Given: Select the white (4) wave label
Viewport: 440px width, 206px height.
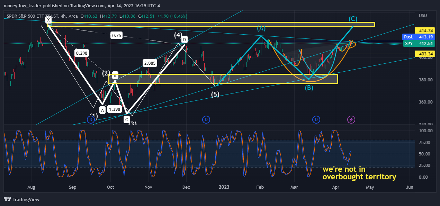Looking at the screenshot, I should coord(178,35).
